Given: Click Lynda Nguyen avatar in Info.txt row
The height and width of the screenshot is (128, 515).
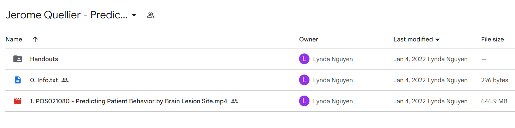Looking at the screenshot, I should coord(304,80).
